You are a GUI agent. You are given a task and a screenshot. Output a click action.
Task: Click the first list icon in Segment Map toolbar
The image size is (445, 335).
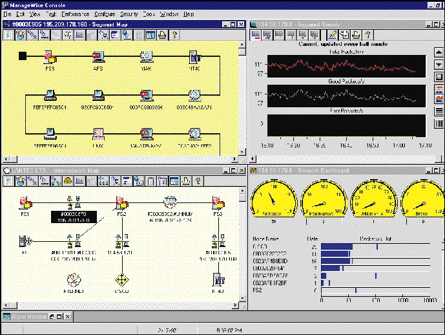[x=8, y=35]
